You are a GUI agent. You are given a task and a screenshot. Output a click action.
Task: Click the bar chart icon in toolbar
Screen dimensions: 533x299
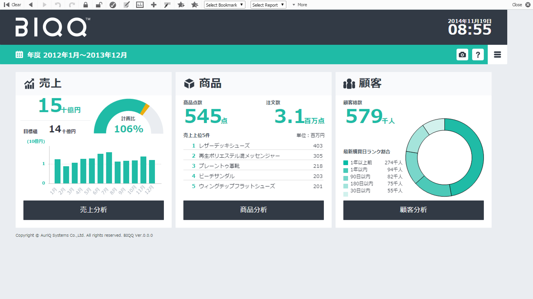140,5
